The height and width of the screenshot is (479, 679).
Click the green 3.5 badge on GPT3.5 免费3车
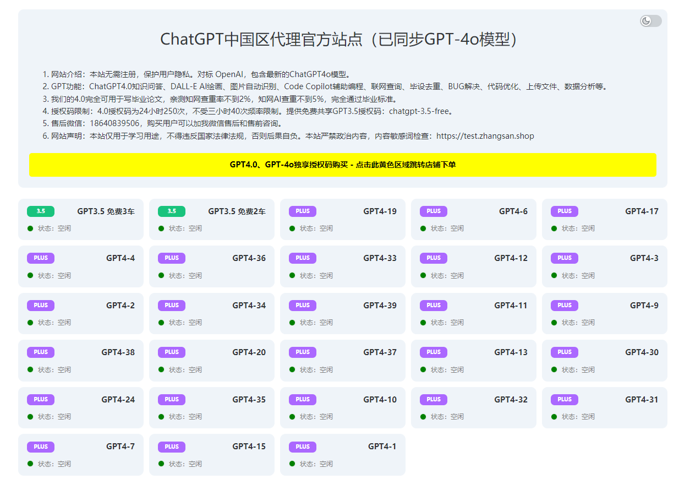pos(41,211)
